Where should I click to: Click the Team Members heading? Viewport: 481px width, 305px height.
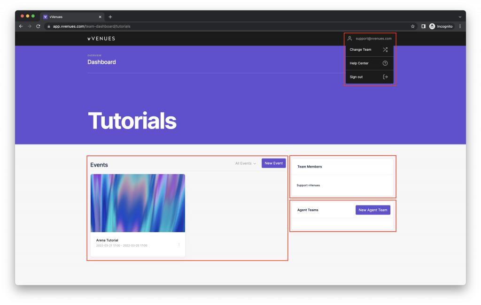(x=310, y=167)
